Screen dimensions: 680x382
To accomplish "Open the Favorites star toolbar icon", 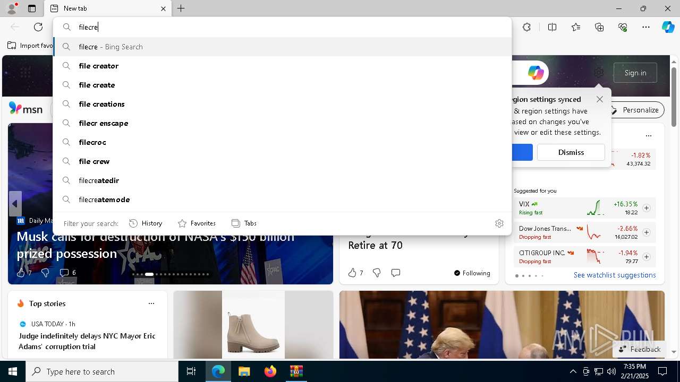I will 576,27.
